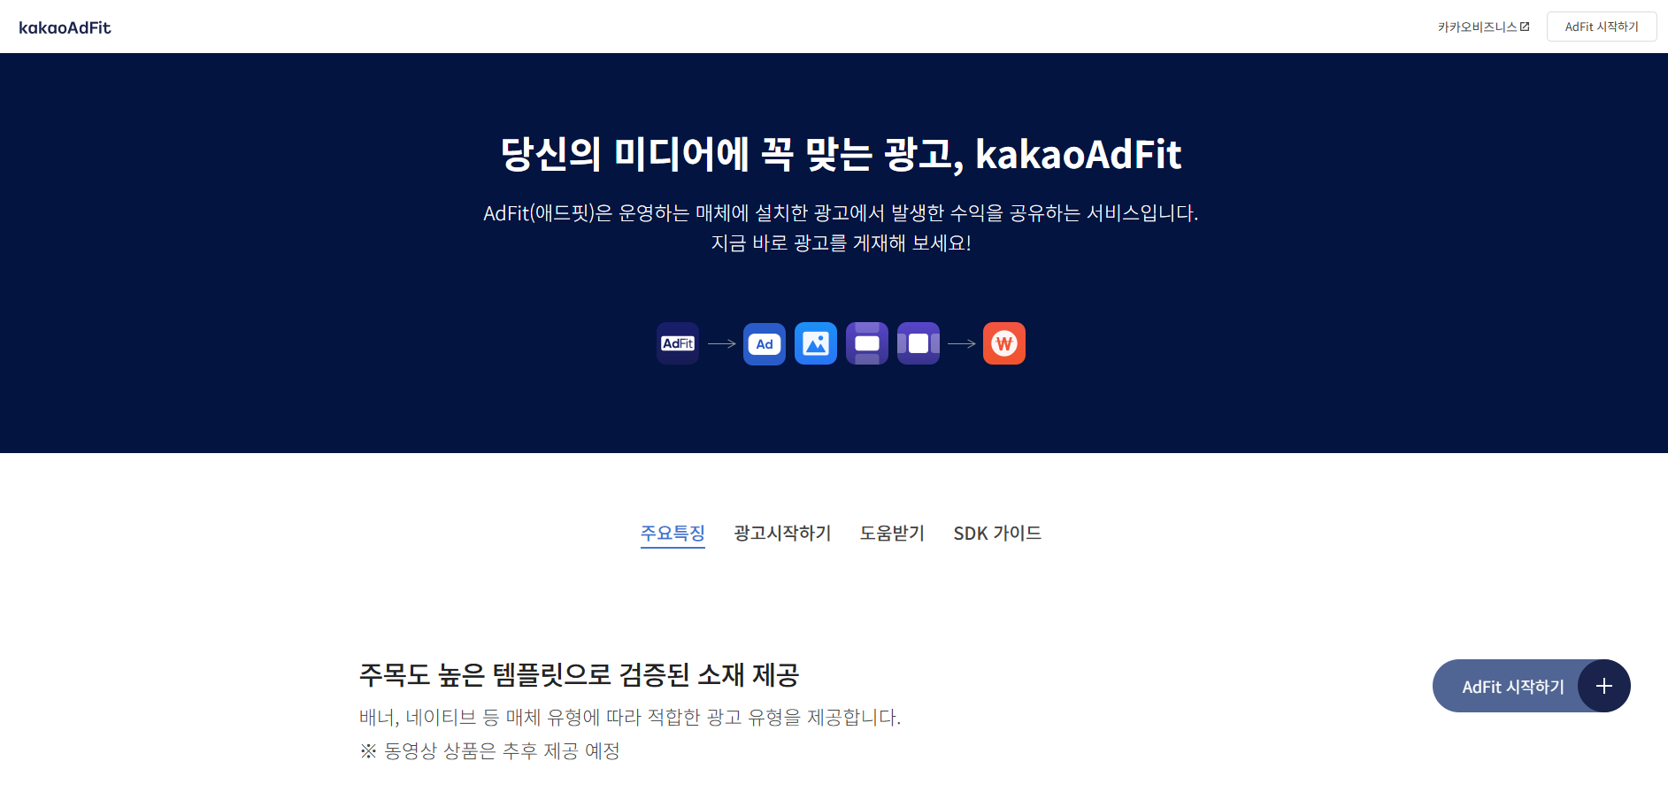Click the kakaoAdFit logo
Viewport: 1668px width, 792px height.
pos(65,27)
